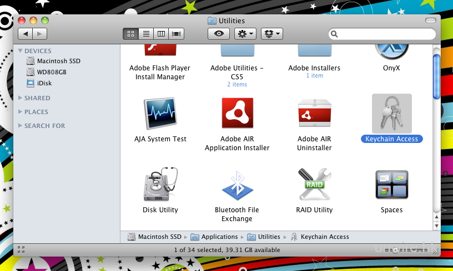The width and height of the screenshot is (453, 271).
Task: Select the RAID Utility icon
Action: (x=314, y=185)
